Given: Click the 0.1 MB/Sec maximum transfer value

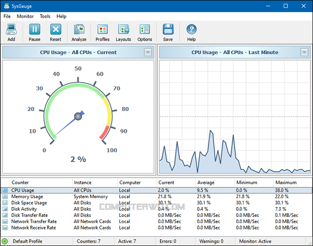Looking at the screenshot, I should (287, 215).
